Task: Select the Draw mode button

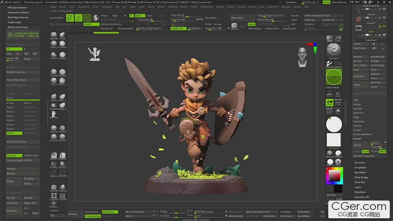Action: 79,18
